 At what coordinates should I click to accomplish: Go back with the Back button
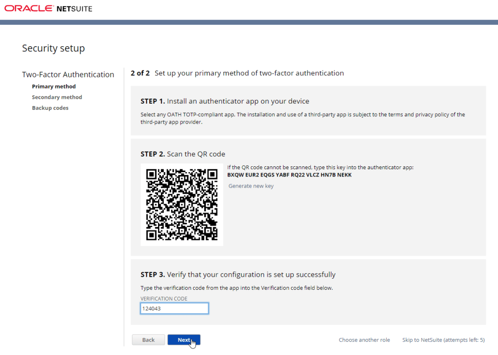click(148, 340)
